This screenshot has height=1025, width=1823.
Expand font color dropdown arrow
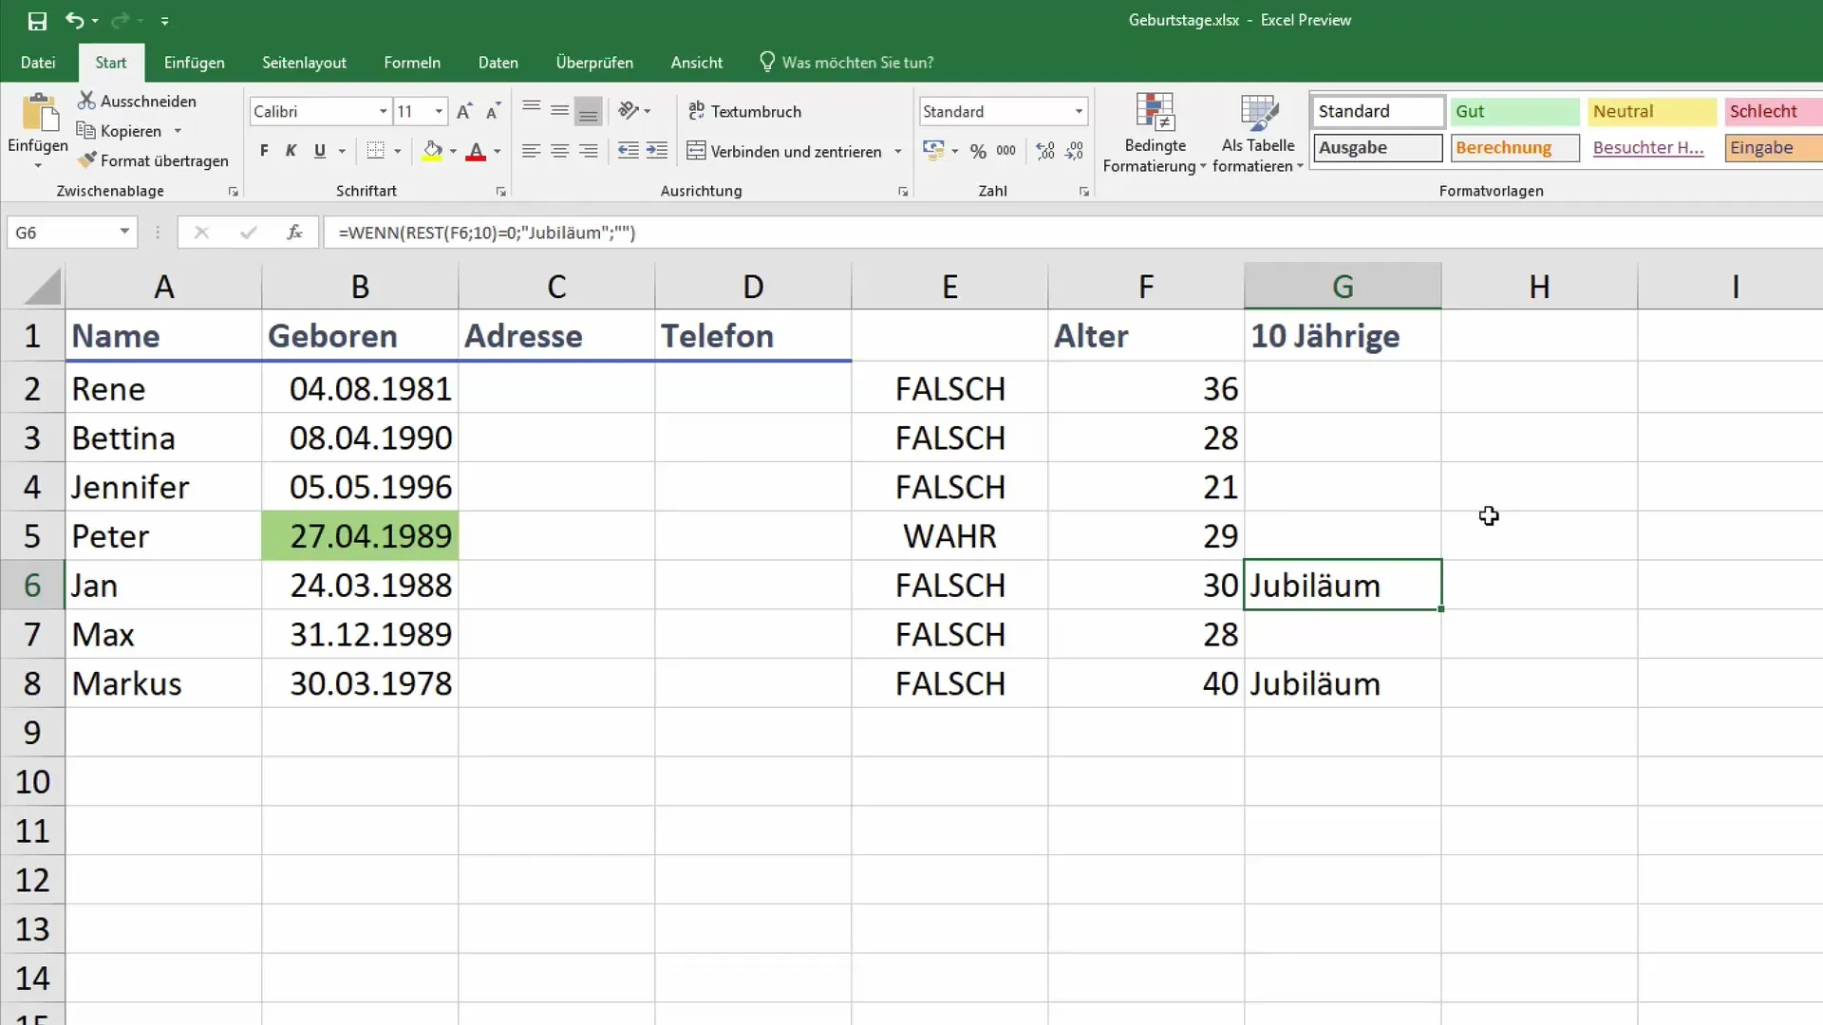(498, 151)
